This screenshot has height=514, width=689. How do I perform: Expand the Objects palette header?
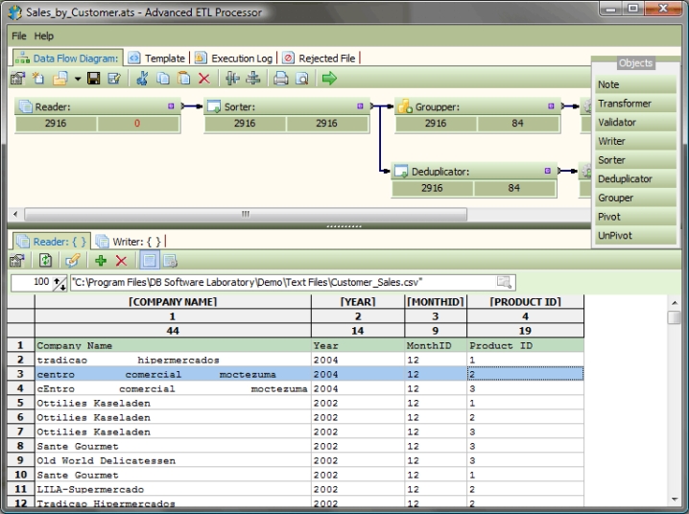[x=635, y=63]
